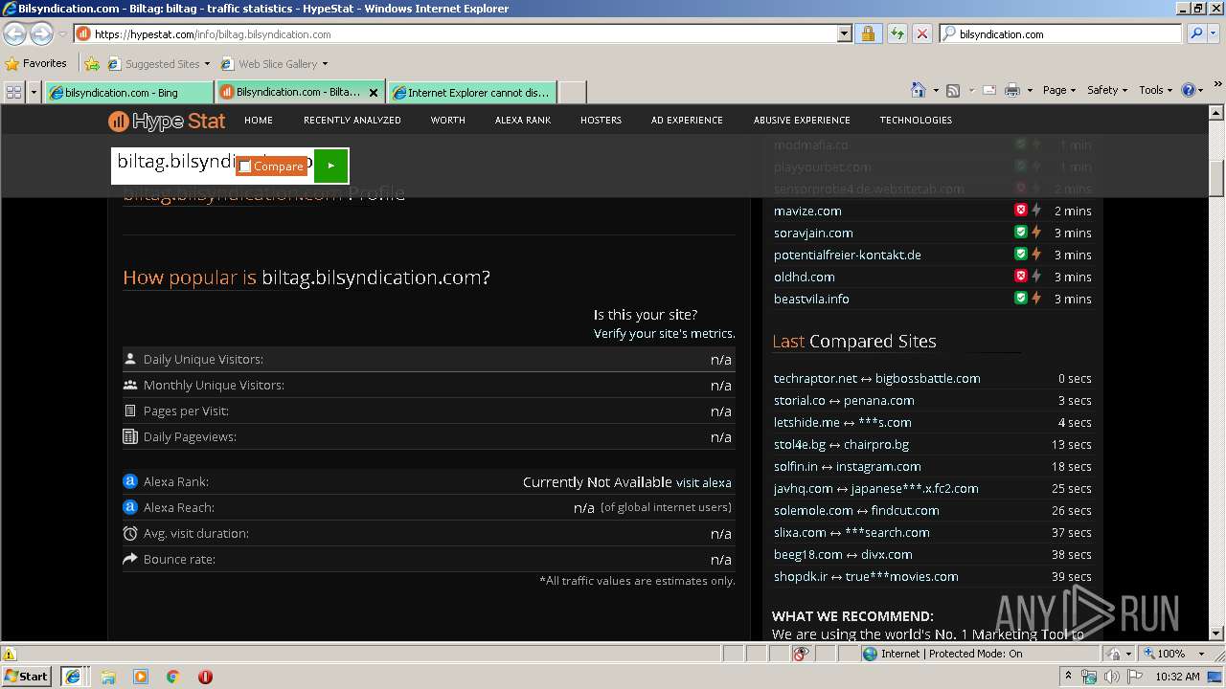Open the Help question mark icon

[1189, 90]
